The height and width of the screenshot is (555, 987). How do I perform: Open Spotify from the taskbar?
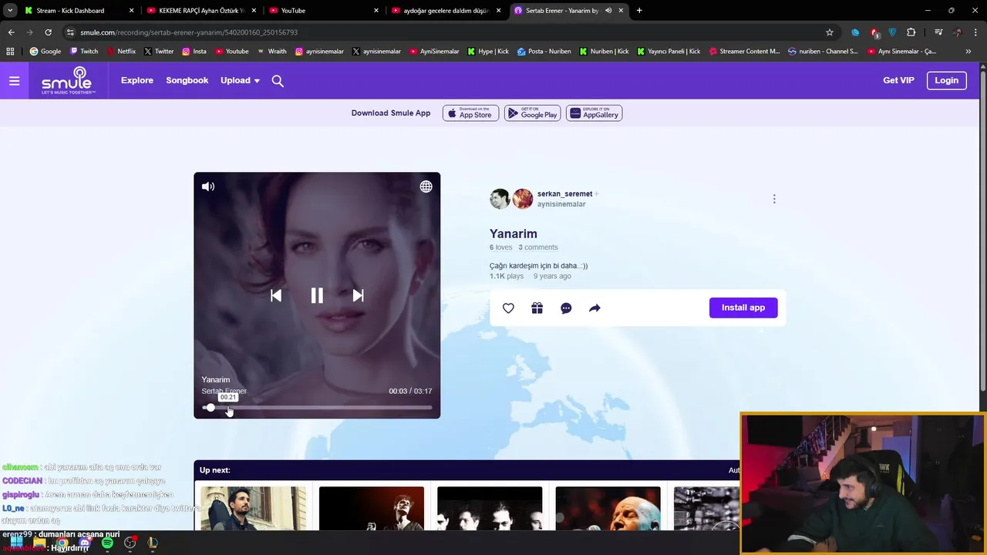point(107,543)
